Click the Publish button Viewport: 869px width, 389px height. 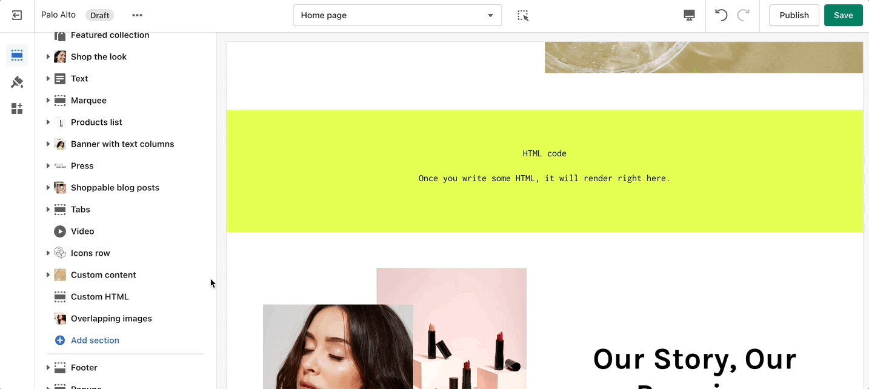point(794,15)
